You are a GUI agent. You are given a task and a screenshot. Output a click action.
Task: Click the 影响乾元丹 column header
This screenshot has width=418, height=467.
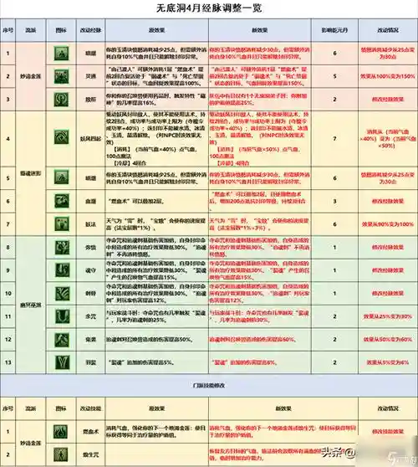coord(334,30)
